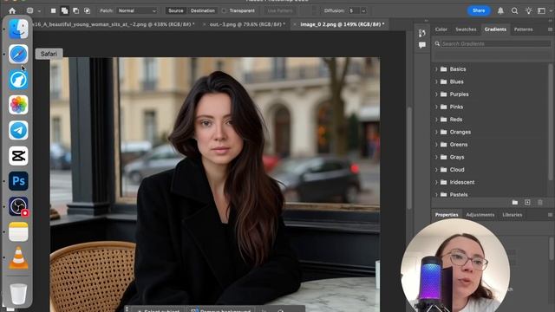Image resolution: width=555 pixels, height=312 pixels.
Task: Expand the Grays gradient folder
Action: coord(436,157)
